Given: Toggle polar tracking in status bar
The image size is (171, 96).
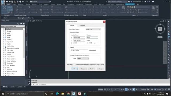Looking at the screenshot, I should pos(115,89).
